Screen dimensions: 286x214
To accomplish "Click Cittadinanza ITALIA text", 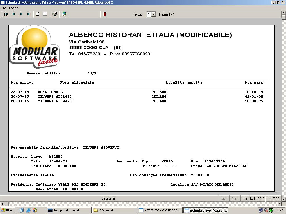I will tap(32, 175).
